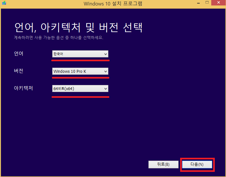Click the 다음(N) next button

point(197,164)
